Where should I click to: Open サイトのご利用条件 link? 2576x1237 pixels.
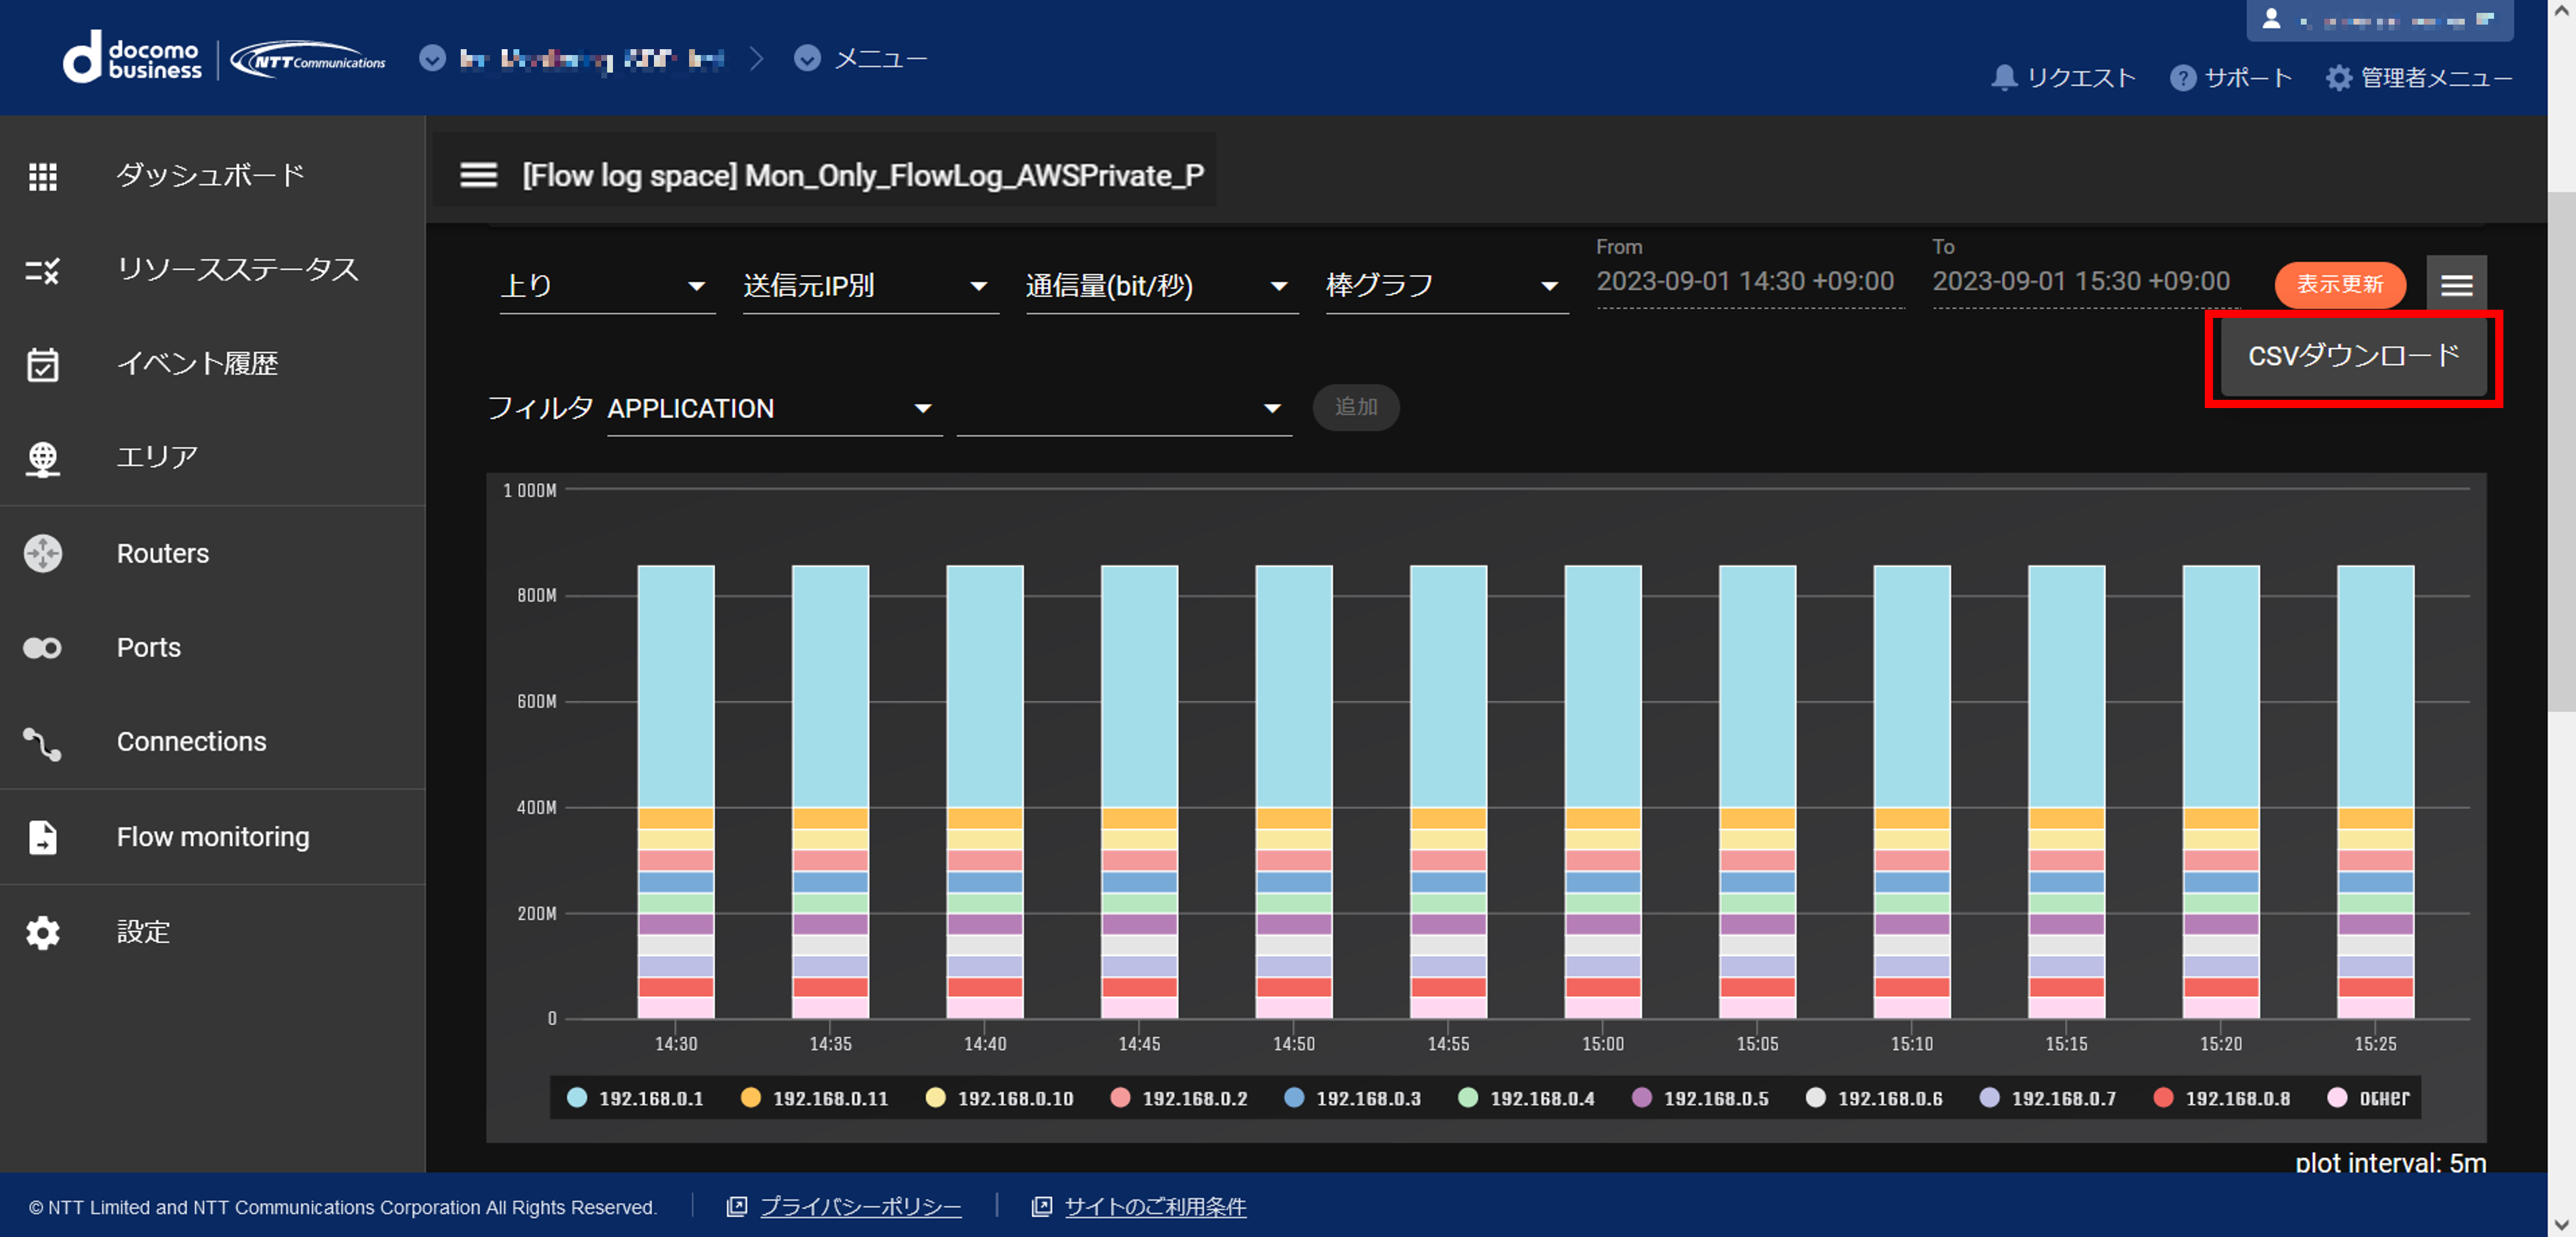coord(1155,1206)
